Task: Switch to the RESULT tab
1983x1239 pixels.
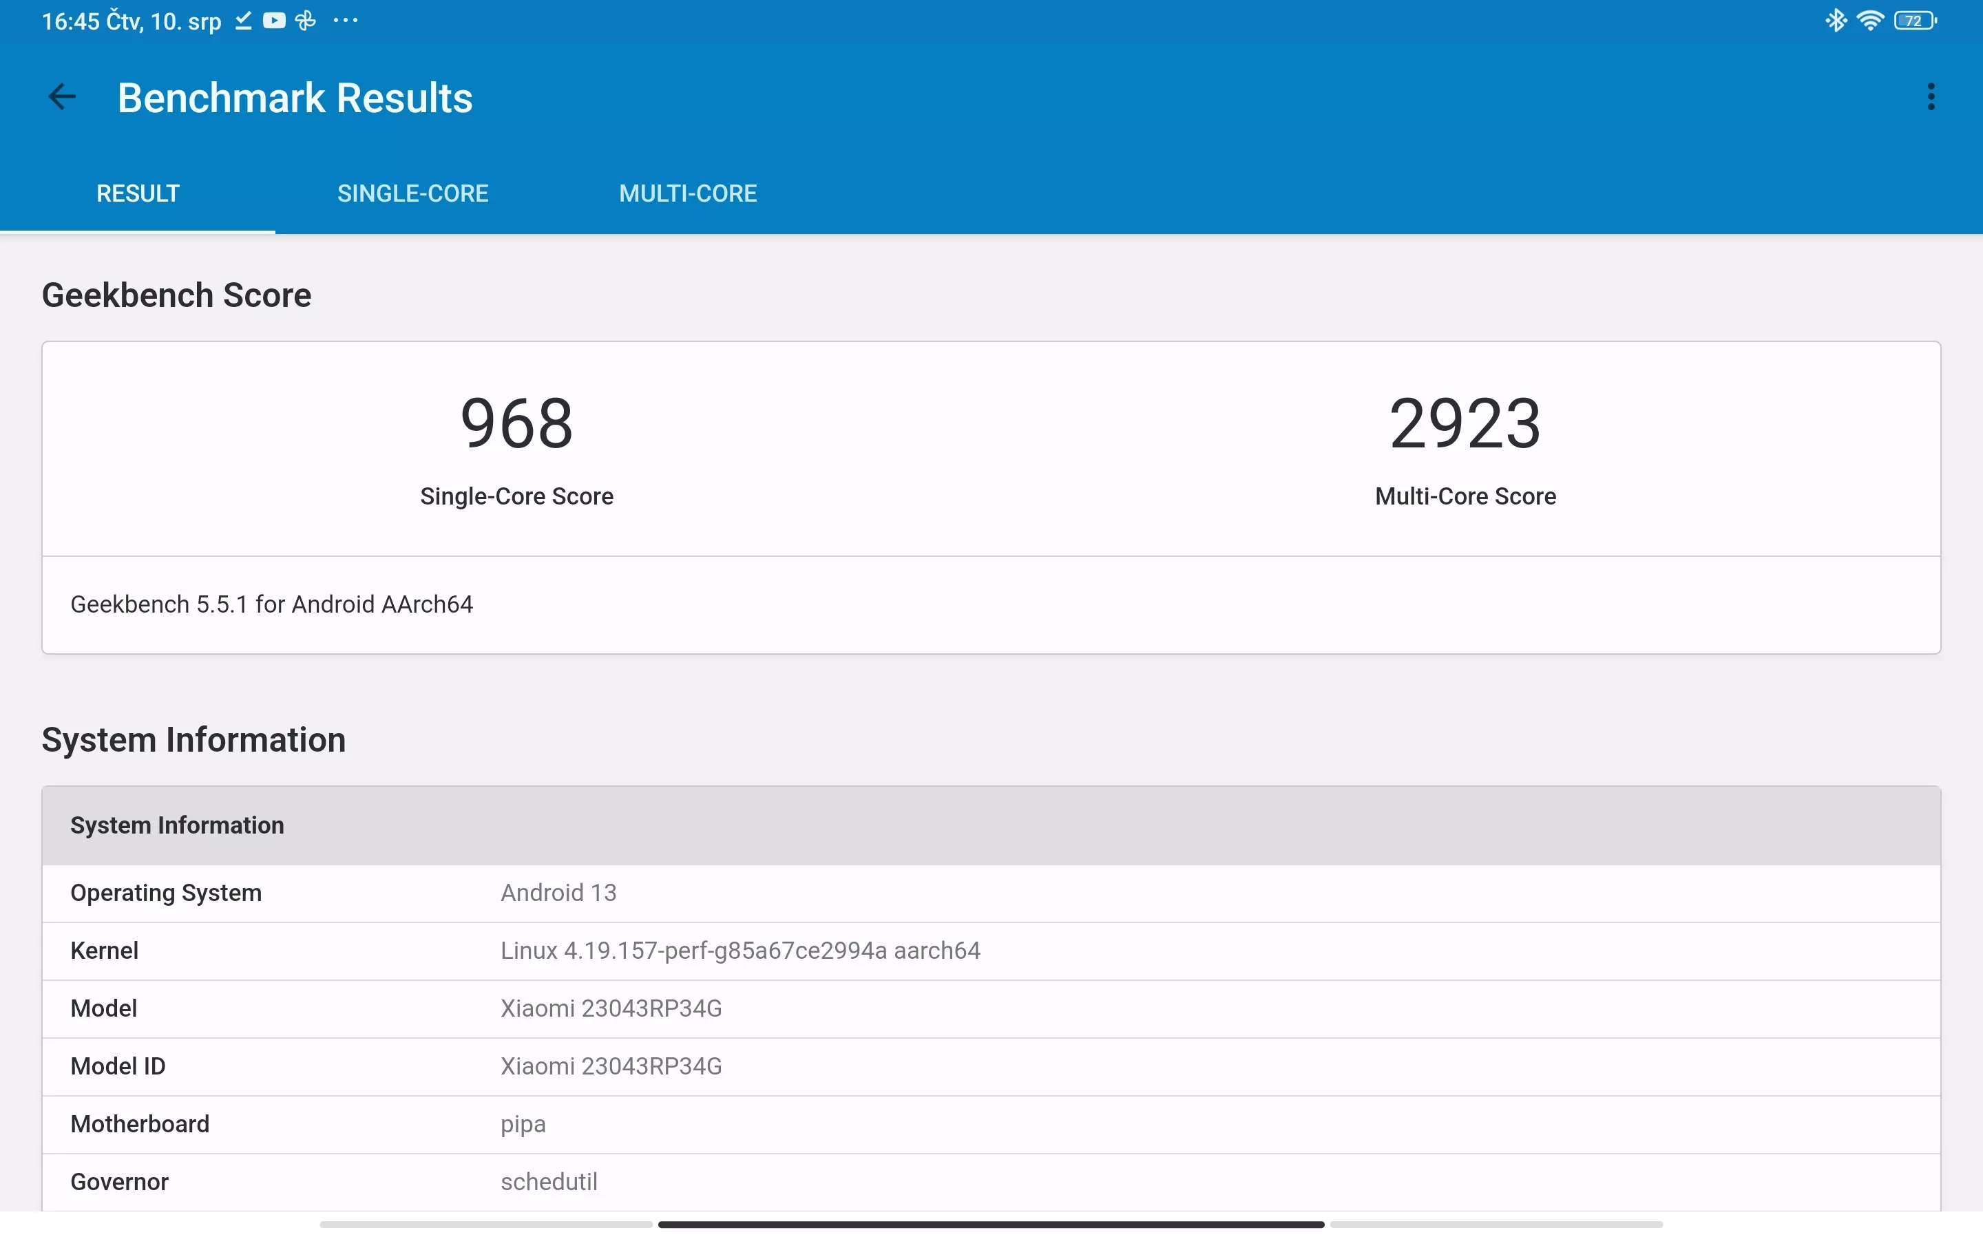Action: click(x=138, y=193)
